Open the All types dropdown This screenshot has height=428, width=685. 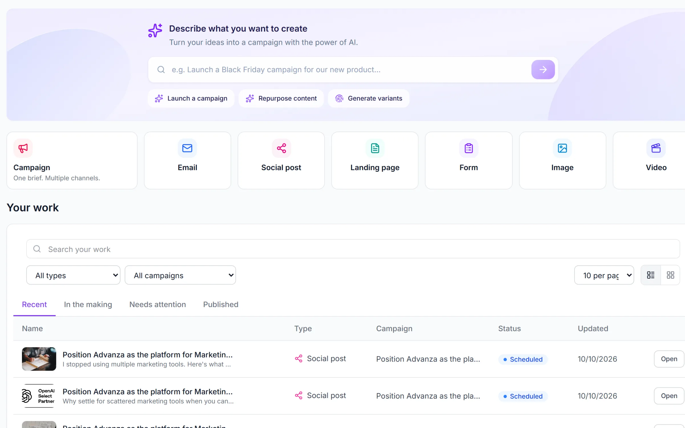tap(73, 275)
